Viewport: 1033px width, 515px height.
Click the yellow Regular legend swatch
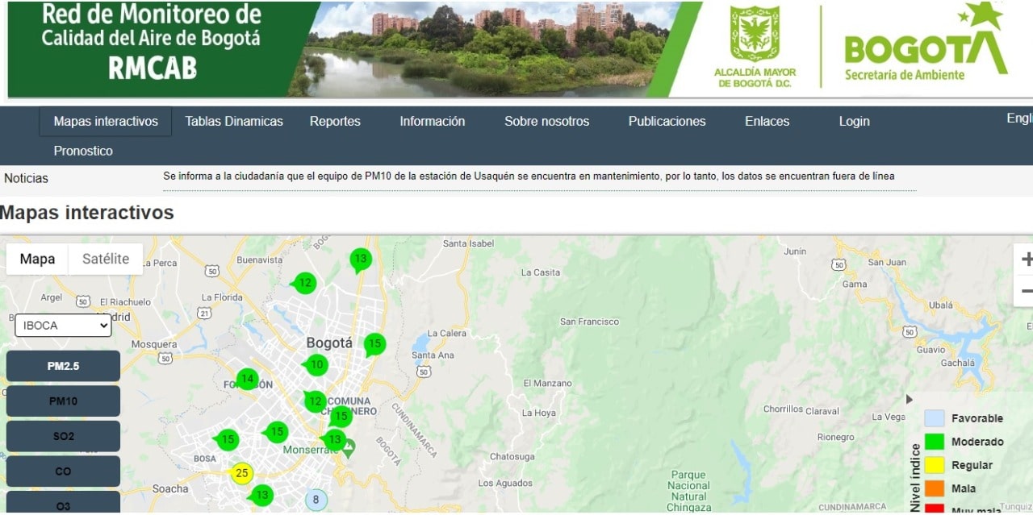coord(934,465)
